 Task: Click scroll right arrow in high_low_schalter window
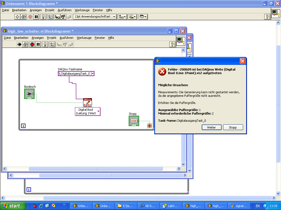[178, 168]
